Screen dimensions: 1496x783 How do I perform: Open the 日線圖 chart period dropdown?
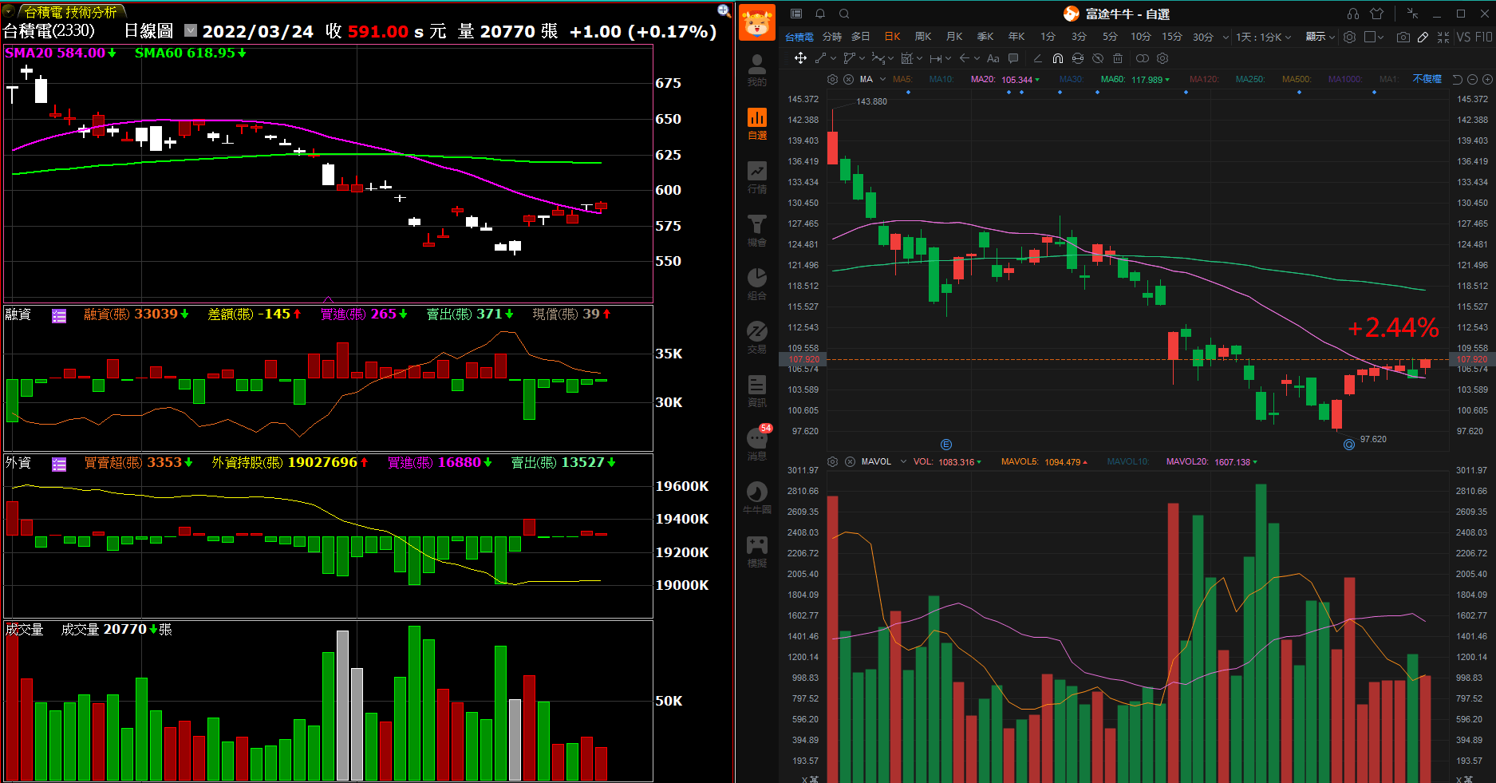point(191,30)
